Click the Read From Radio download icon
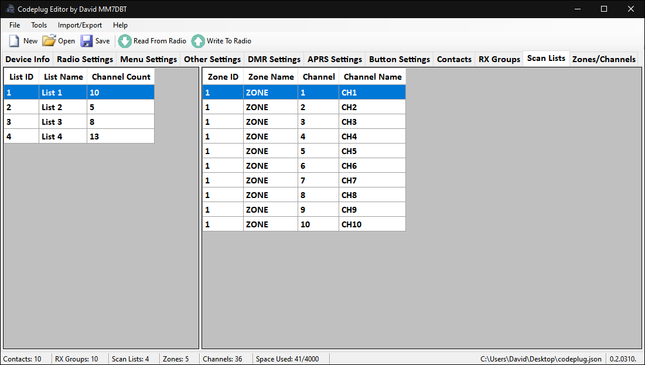The height and width of the screenshot is (365, 645). (125, 41)
